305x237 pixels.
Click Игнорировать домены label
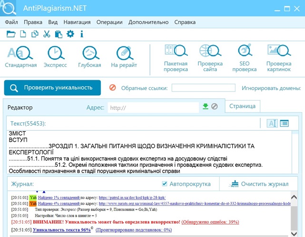[x=271, y=88]
